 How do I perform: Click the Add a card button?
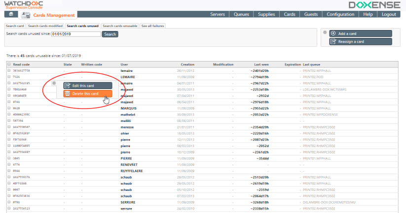(361, 33)
